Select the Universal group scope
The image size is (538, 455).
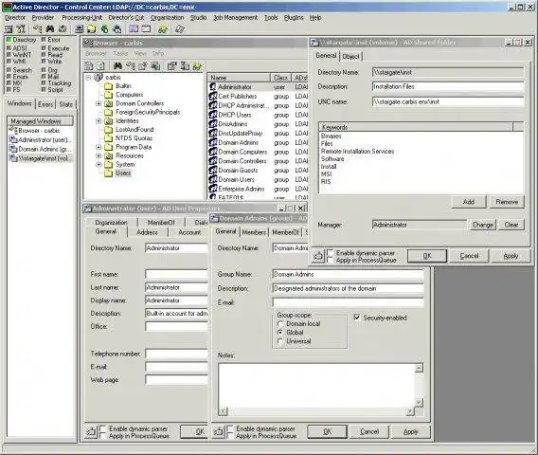[280, 341]
